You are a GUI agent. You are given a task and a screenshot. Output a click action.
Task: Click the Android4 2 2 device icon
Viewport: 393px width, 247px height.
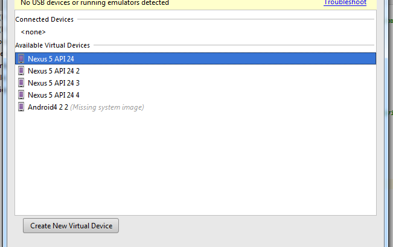pos(21,107)
